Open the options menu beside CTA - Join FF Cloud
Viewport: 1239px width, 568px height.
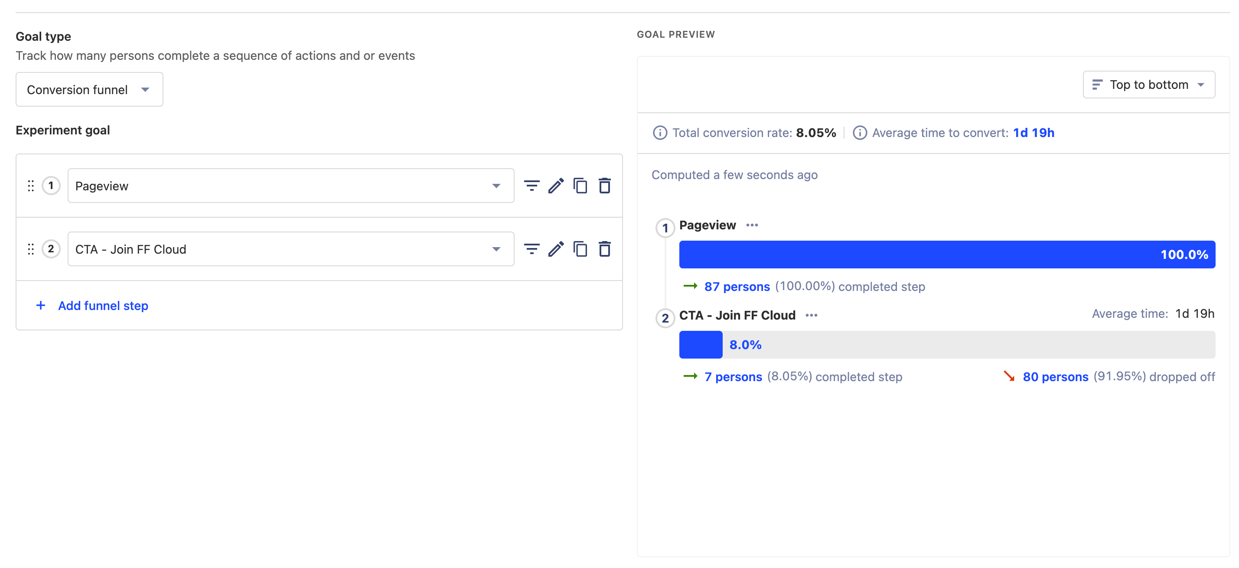[812, 315]
